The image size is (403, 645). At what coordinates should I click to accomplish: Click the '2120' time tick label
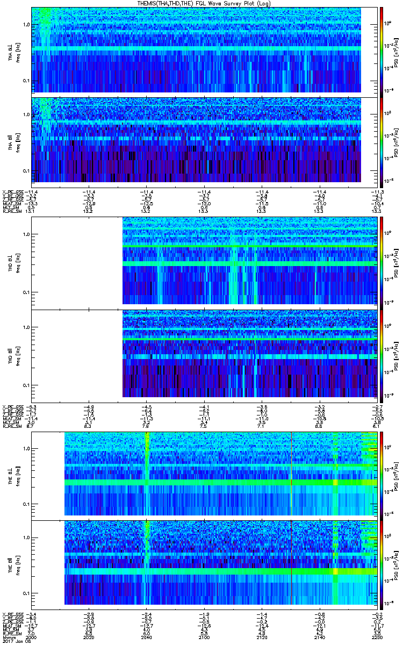click(x=262, y=637)
